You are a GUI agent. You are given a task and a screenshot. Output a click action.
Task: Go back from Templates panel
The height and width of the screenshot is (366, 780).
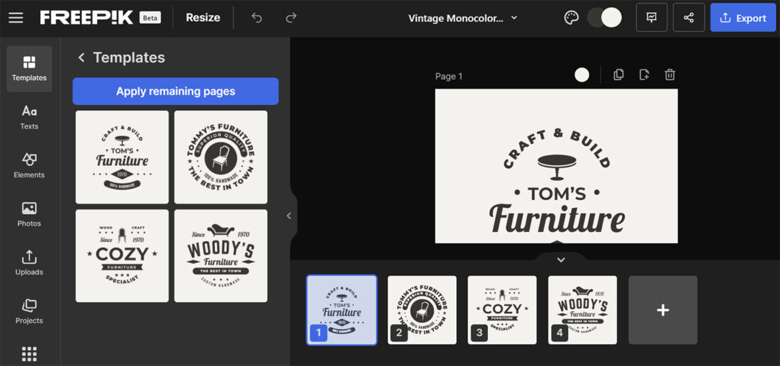82,57
